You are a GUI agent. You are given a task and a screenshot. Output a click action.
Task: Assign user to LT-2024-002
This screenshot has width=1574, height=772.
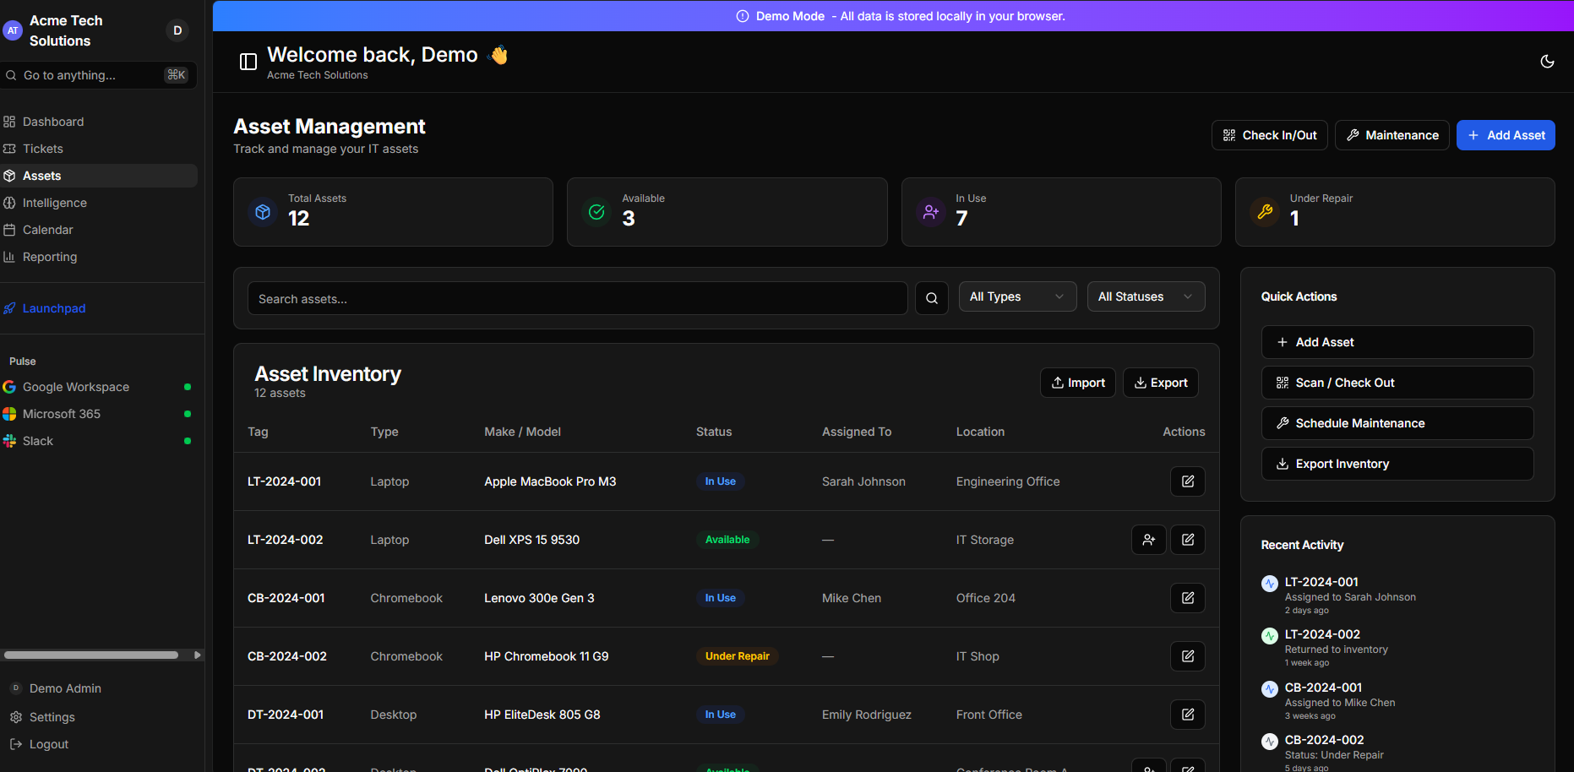point(1149,540)
